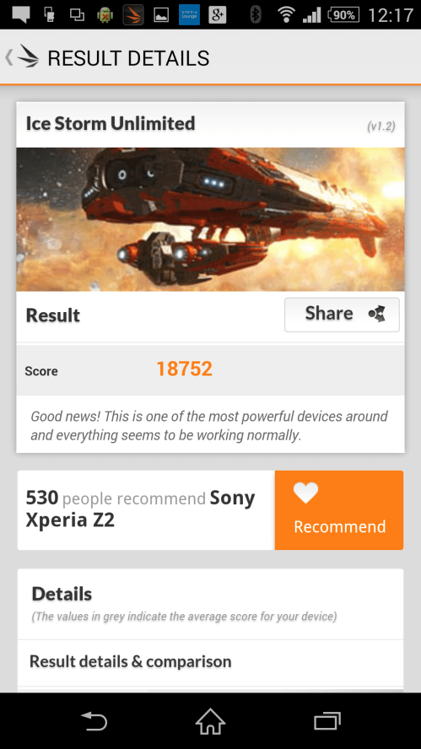The width and height of the screenshot is (421, 749).
Task: Tap the picture notification icon
Action: pyautogui.click(x=161, y=15)
